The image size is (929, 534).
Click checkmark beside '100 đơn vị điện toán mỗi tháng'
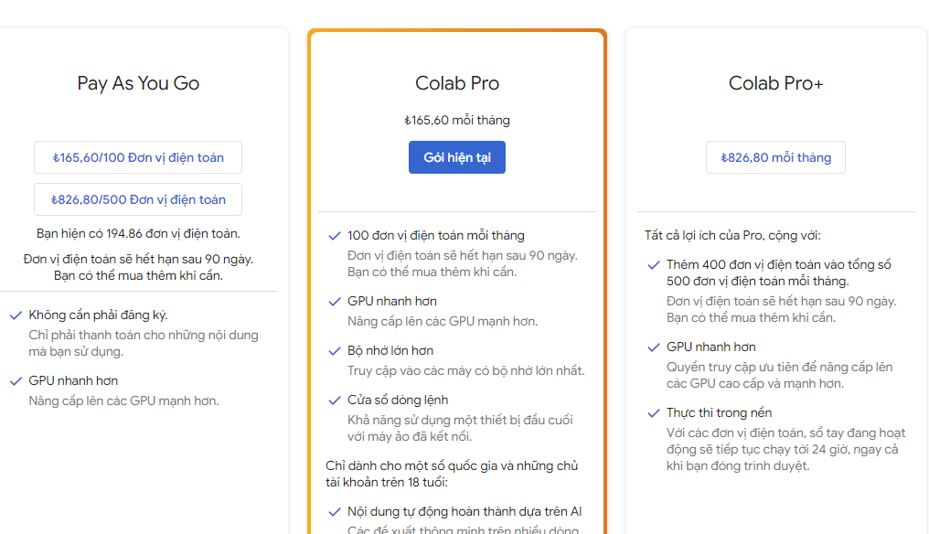coord(335,236)
